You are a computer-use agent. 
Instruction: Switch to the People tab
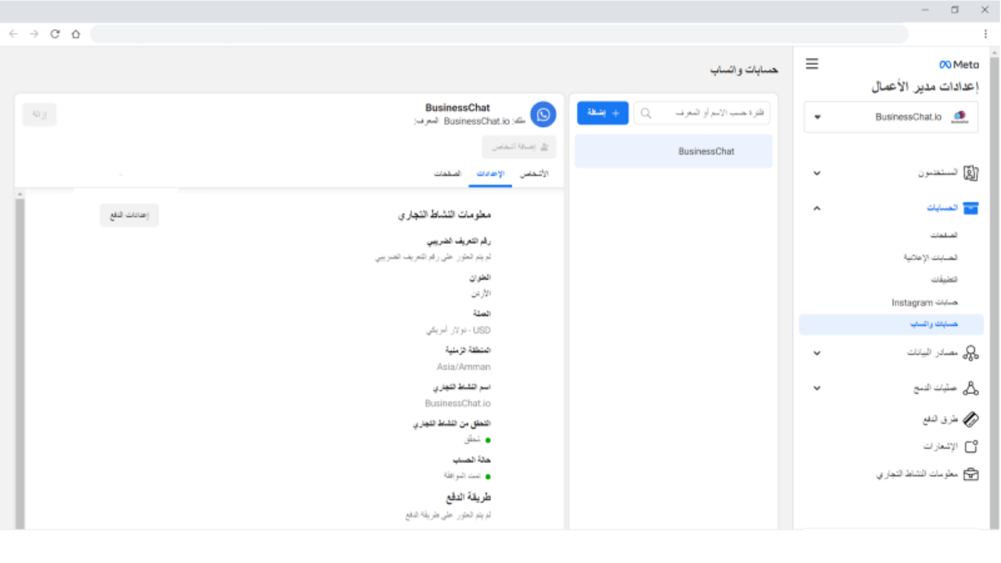pyautogui.click(x=534, y=174)
